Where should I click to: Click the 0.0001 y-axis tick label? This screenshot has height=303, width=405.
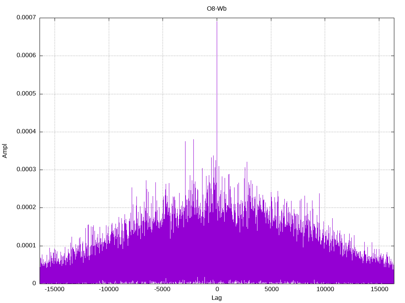coord(26,245)
